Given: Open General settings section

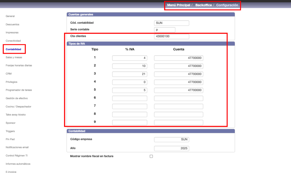Looking at the screenshot, I should (x=10, y=16).
